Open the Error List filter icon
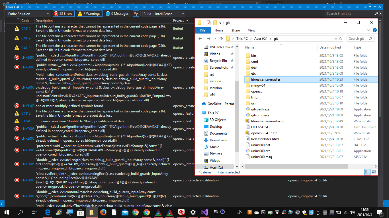The image size is (389, 218). click(136, 13)
